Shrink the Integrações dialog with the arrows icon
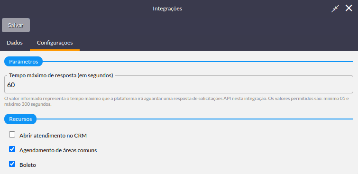The image size is (358, 174). [x=335, y=9]
